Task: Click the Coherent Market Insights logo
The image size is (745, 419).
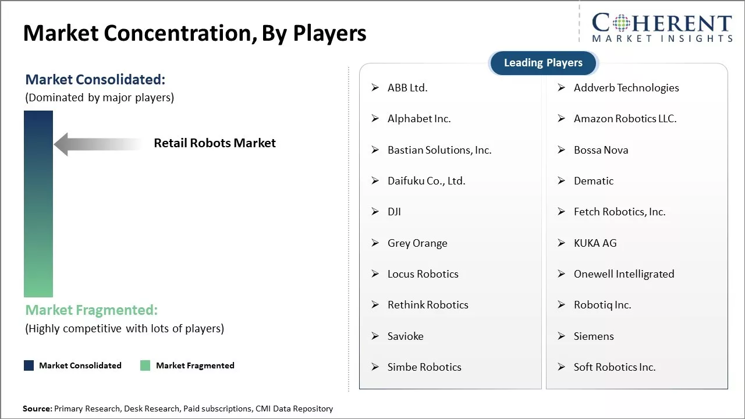Action: 662,27
